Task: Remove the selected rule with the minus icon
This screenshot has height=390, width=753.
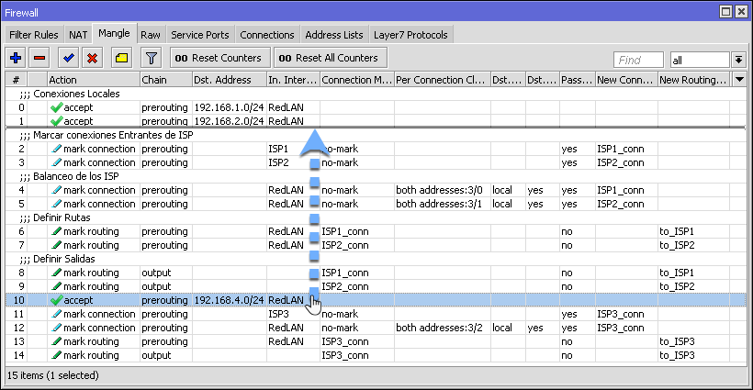Action: tap(39, 58)
